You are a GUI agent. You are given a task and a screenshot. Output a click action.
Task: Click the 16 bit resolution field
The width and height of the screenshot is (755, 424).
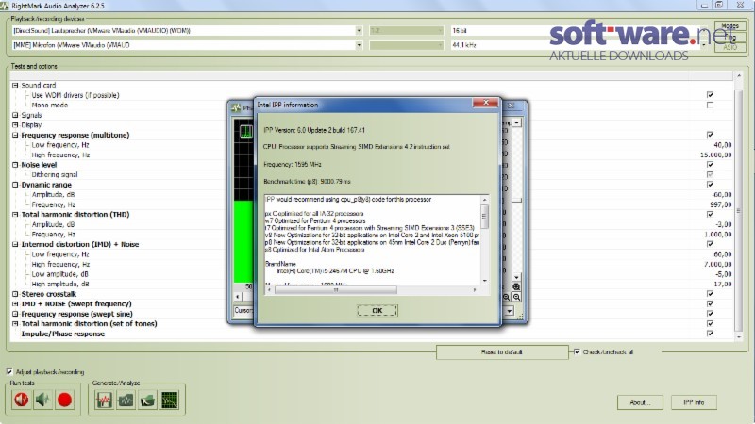[501, 30]
